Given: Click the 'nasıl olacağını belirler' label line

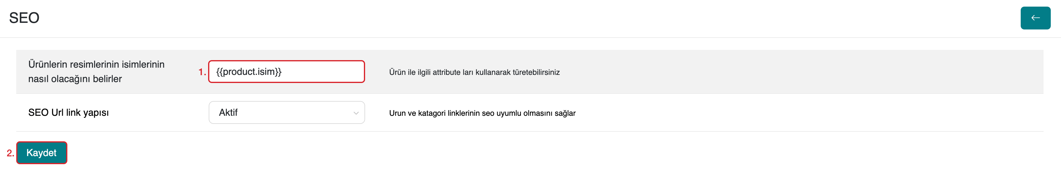Looking at the screenshot, I should (75, 79).
